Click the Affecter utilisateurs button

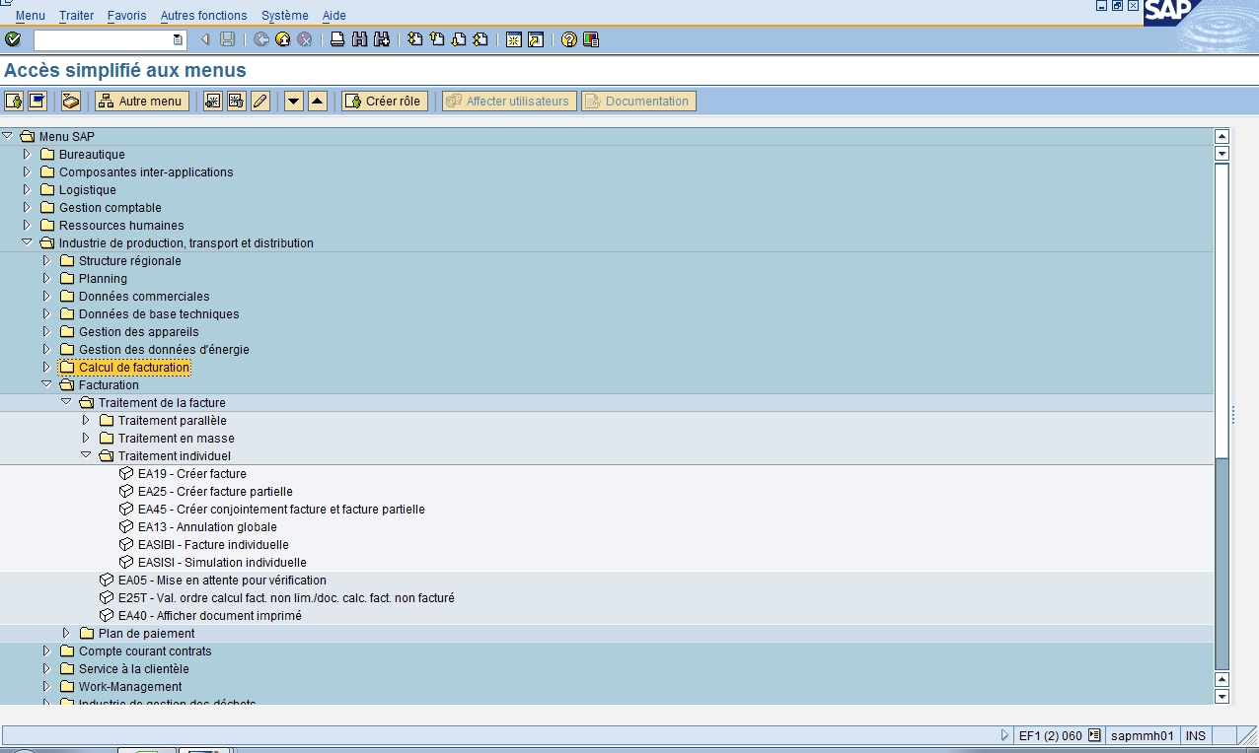(x=509, y=101)
